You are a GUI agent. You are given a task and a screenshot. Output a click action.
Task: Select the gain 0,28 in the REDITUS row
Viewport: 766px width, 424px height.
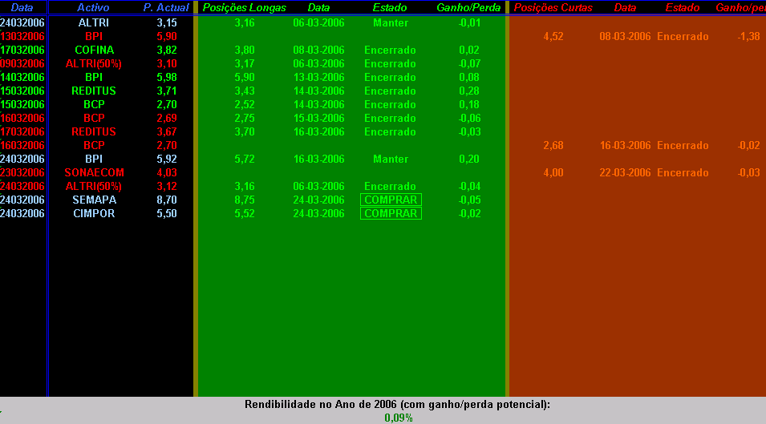(469, 91)
